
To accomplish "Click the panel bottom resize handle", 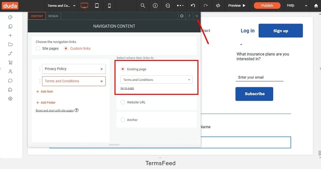I will click(114, 145).
